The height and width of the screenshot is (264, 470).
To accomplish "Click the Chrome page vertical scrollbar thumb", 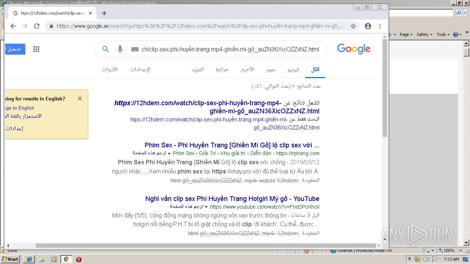I will (x=385, y=88).
